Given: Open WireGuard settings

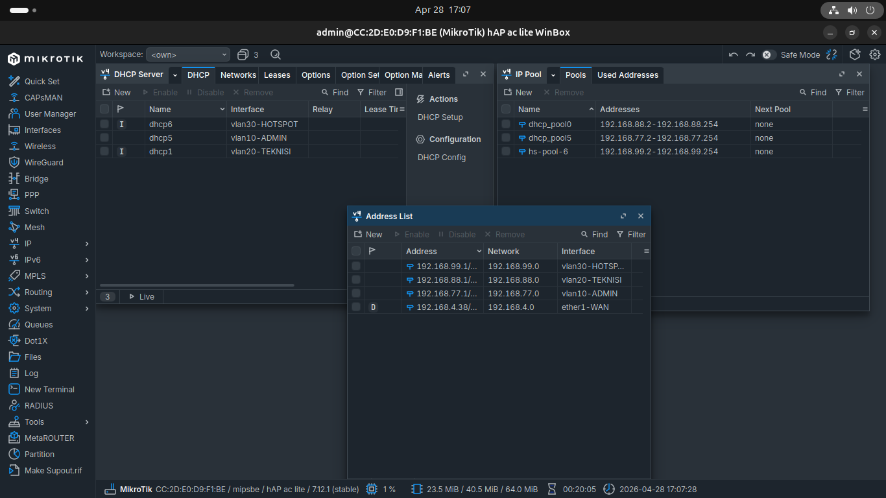Looking at the screenshot, I should tap(44, 162).
